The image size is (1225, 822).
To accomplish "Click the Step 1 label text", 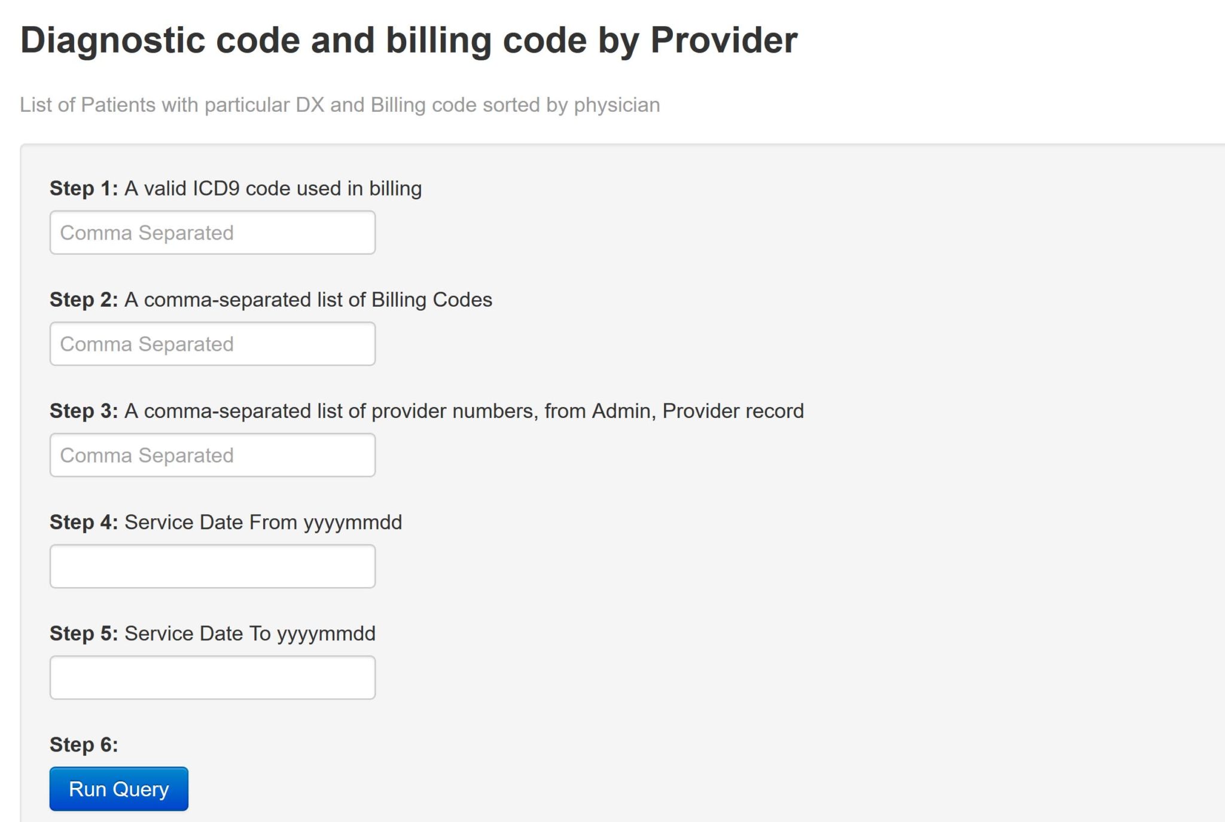I will [236, 187].
